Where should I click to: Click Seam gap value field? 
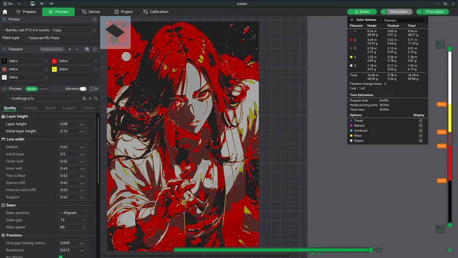point(72,220)
